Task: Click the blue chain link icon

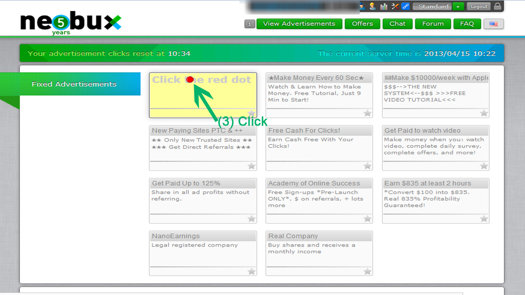Action: click(x=405, y=6)
